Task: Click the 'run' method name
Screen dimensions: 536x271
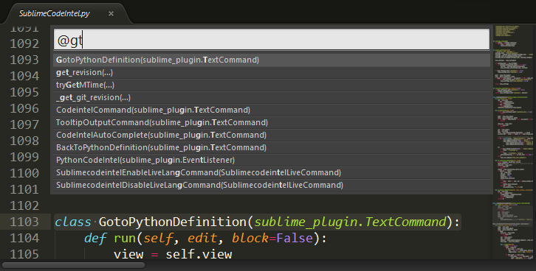Action: pyautogui.click(x=125, y=239)
